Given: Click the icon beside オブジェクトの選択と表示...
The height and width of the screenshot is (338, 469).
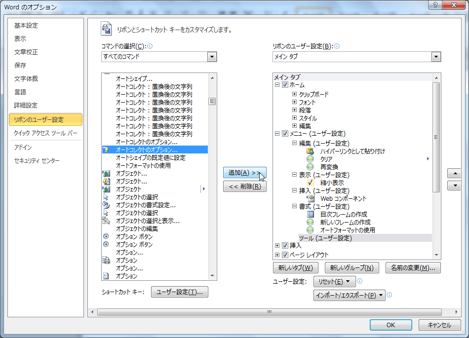Looking at the screenshot, I should (x=106, y=221).
